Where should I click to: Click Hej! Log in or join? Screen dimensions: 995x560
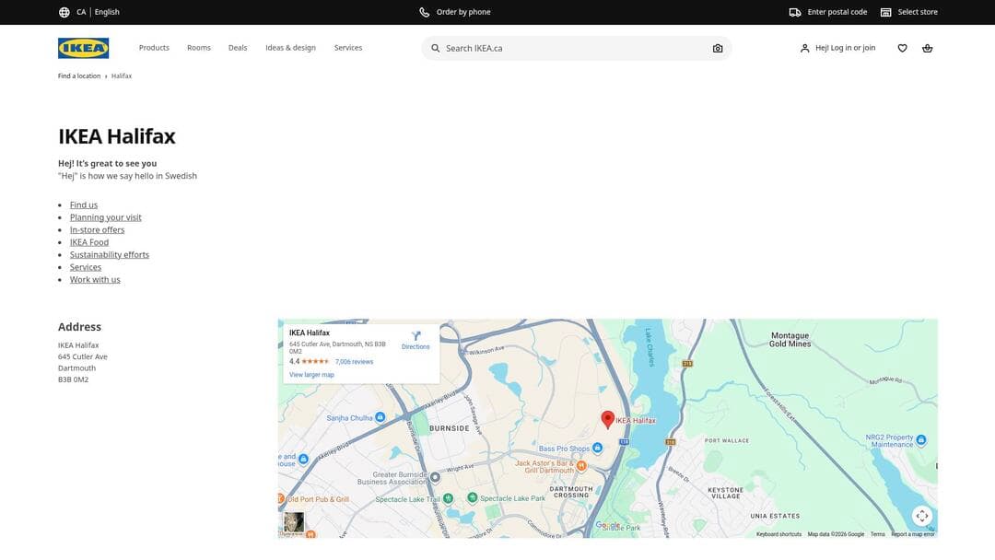point(840,47)
